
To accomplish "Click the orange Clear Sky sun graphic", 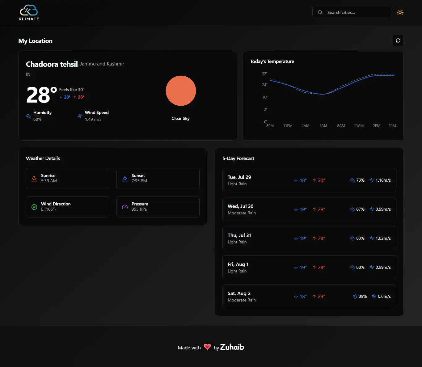I will point(181,91).
